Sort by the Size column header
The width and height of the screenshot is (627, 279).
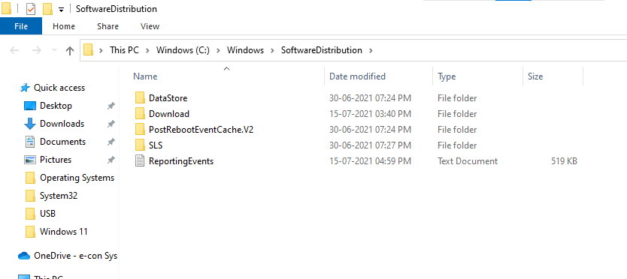coord(535,76)
